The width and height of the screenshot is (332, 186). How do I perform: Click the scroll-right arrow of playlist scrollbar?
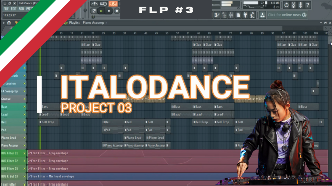326,28
